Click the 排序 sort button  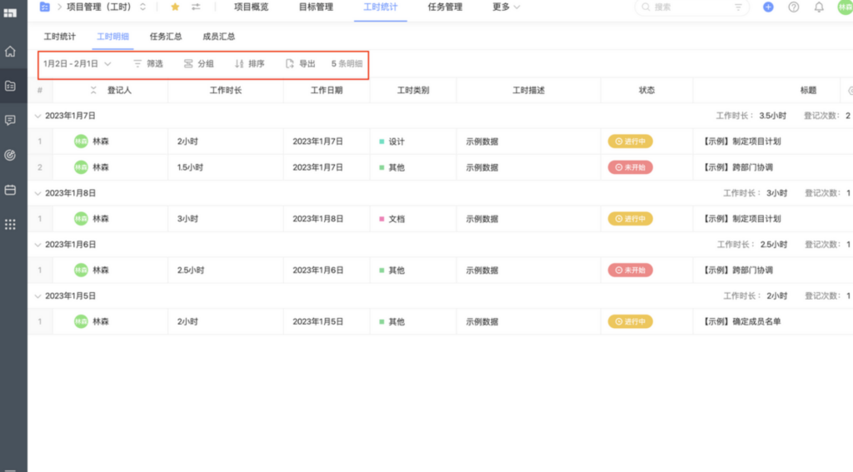250,63
